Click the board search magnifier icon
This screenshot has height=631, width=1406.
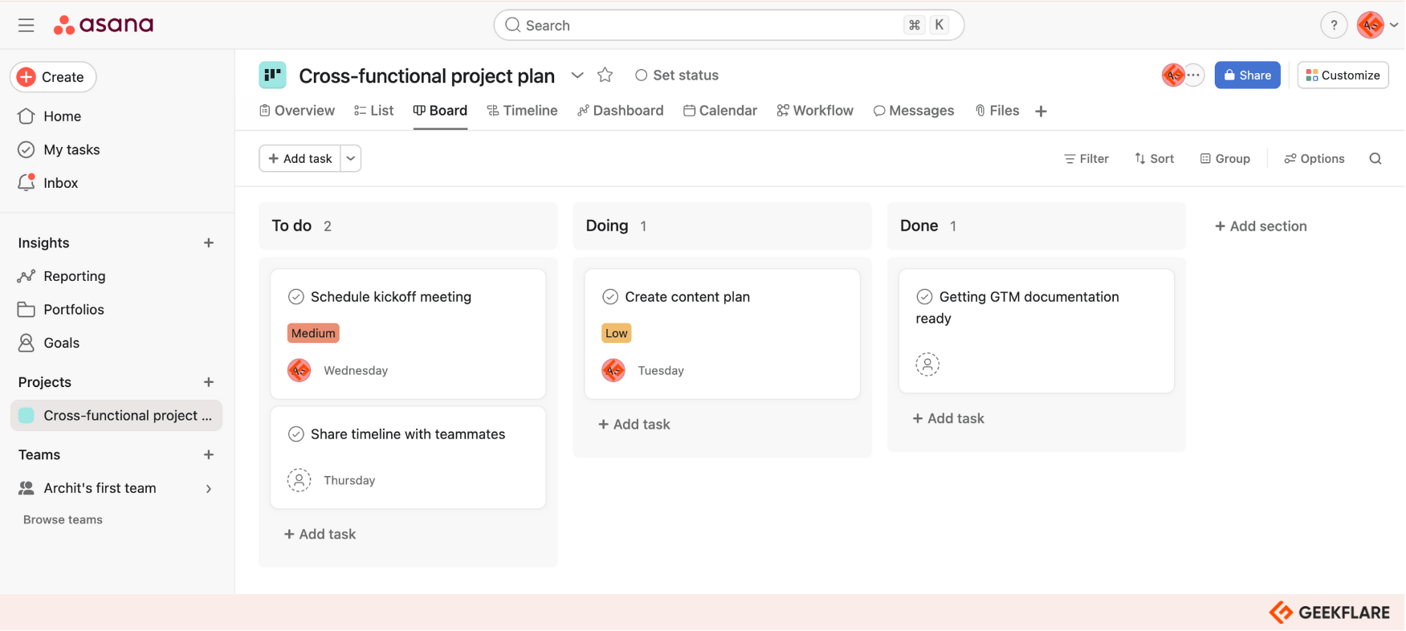pyautogui.click(x=1375, y=159)
